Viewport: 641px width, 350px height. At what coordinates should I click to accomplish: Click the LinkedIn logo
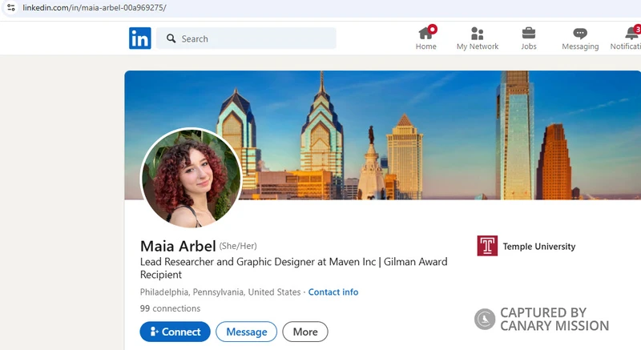coord(139,38)
